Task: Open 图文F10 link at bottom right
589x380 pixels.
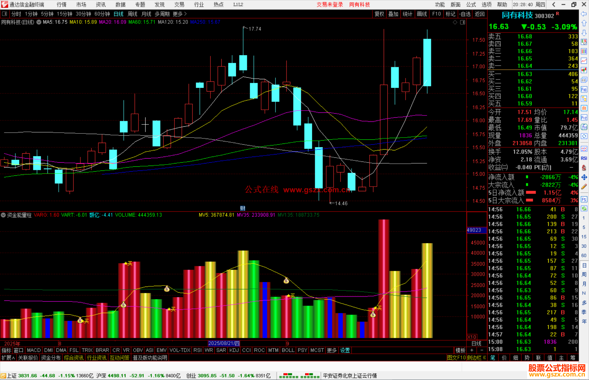Action: click(x=456, y=358)
